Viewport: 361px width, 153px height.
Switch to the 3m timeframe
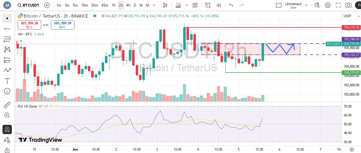tap(67, 5)
